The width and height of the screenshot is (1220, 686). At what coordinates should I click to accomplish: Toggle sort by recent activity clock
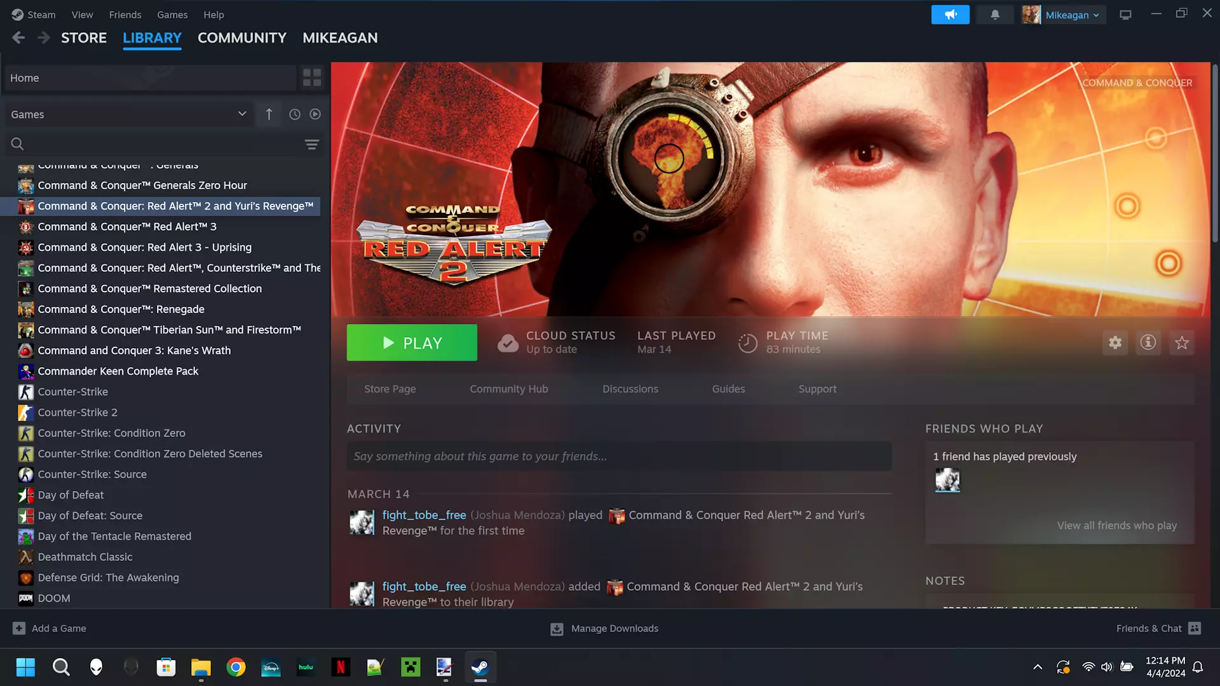click(x=295, y=114)
